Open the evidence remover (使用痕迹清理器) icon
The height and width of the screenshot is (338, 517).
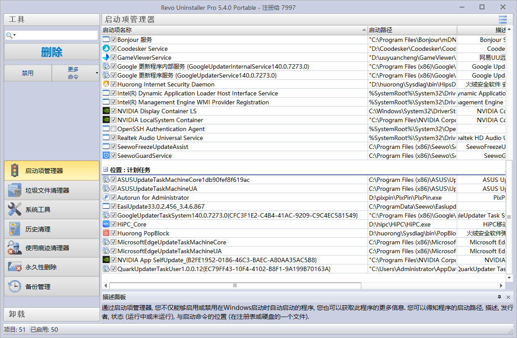(14, 248)
